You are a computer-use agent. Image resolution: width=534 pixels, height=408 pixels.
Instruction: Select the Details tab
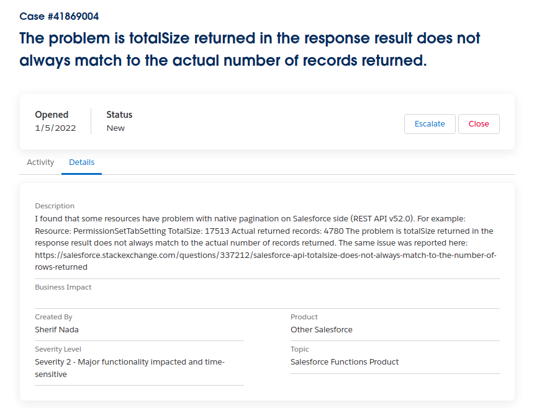pos(81,162)
